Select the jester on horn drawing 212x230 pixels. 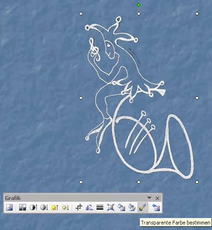(x=139, y=98)
